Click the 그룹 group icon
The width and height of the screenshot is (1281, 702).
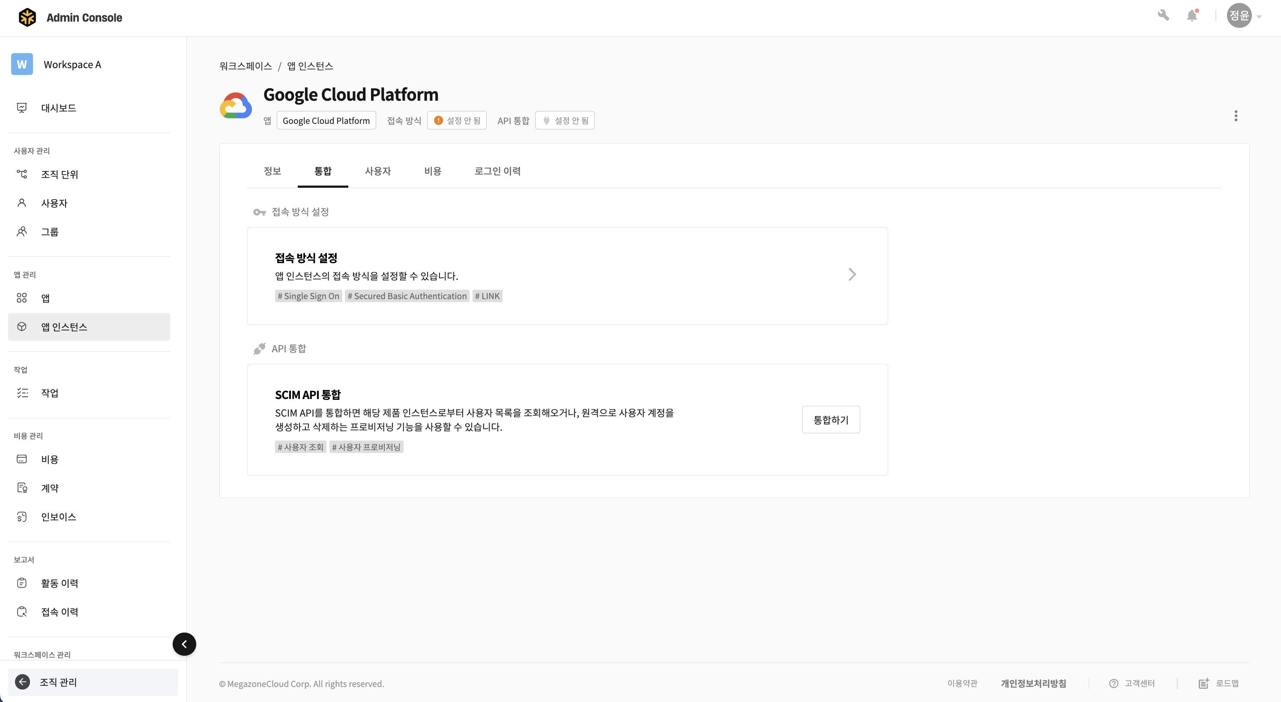click(22, 231)
